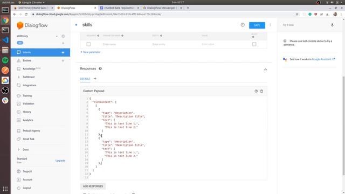Open the Analytics page
Screen dimensions: 345x194
(x=27, y=120)
